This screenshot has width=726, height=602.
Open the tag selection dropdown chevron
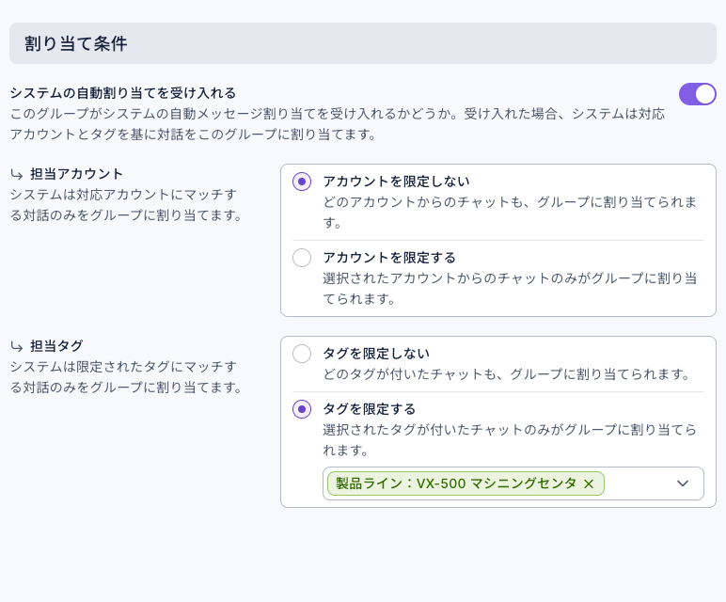(x=683, y=483)
